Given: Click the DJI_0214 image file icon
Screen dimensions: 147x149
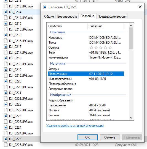Looking at the screenshot, I should click(6, 12).
